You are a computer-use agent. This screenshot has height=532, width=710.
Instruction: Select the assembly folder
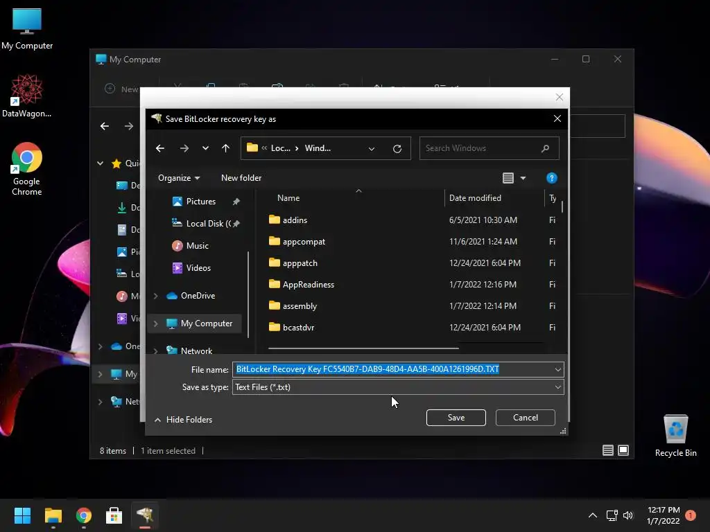(x=300, y=306)
